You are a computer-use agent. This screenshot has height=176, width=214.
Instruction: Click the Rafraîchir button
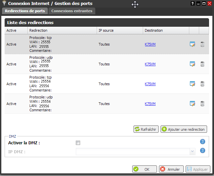(x=146, y=129)
